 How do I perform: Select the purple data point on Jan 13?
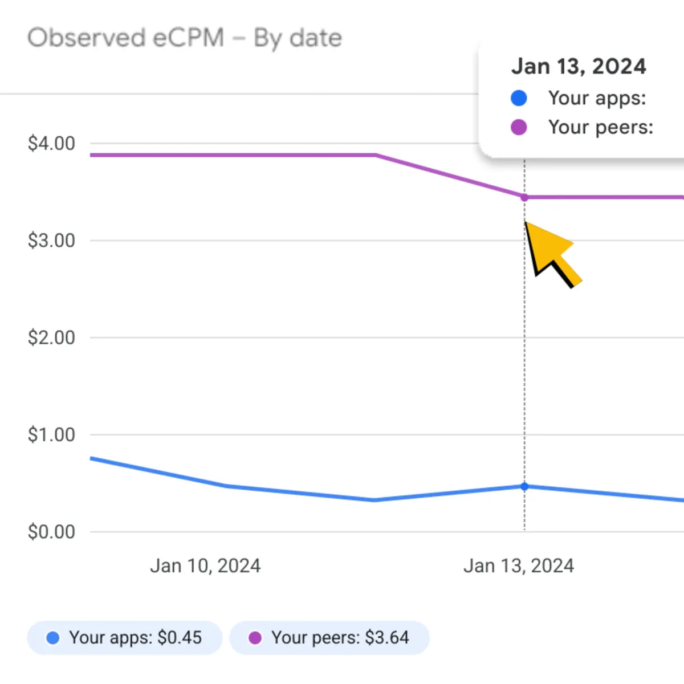point(524,197)
